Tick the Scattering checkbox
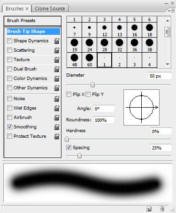This screenshot has width=176, height=213. (x=9, y=50)
